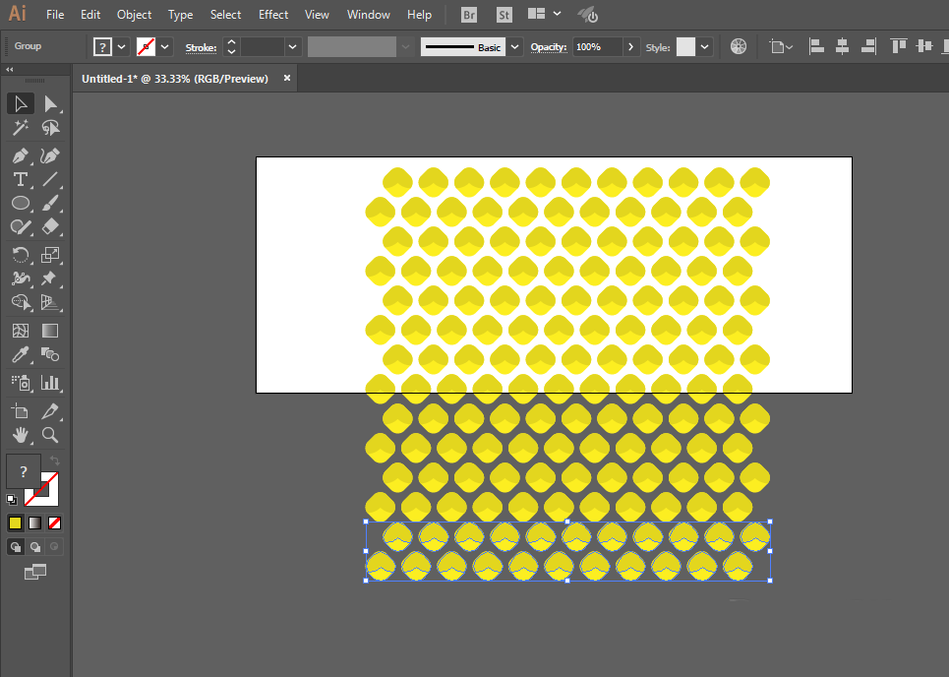
Task: Select the Rotate tool
Action: click(x=20, y=255)
